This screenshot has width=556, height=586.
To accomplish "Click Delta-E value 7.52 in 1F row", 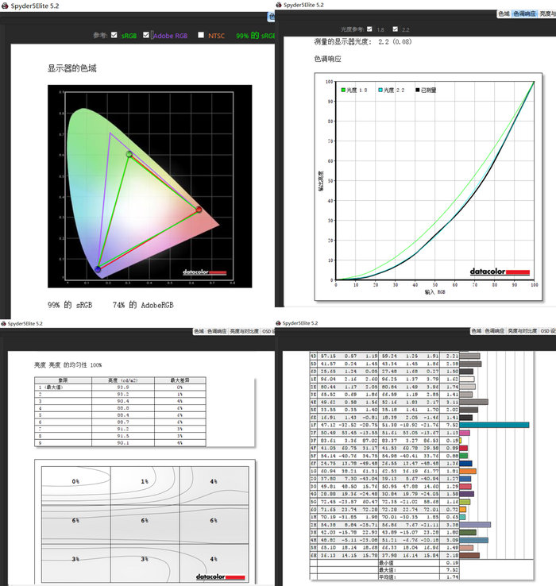I will click(452, 425).
